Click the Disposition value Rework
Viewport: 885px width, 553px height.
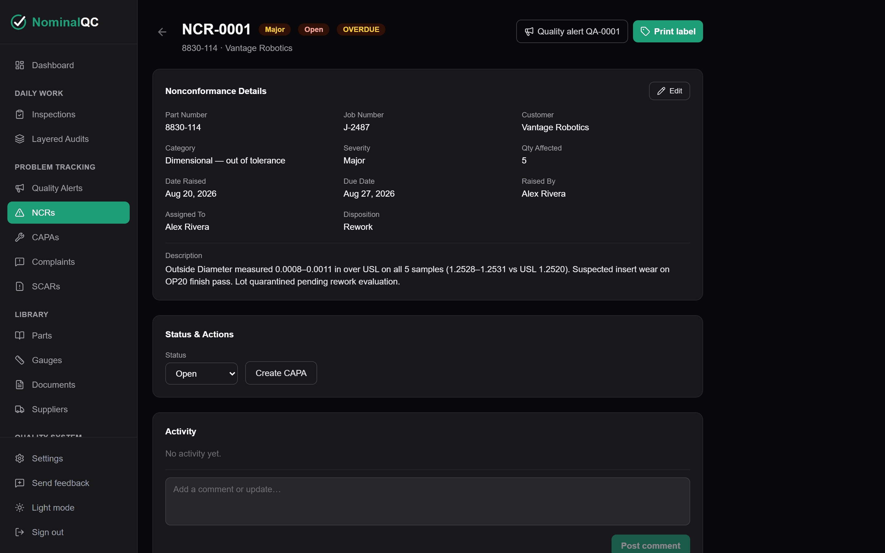[358, 227]
